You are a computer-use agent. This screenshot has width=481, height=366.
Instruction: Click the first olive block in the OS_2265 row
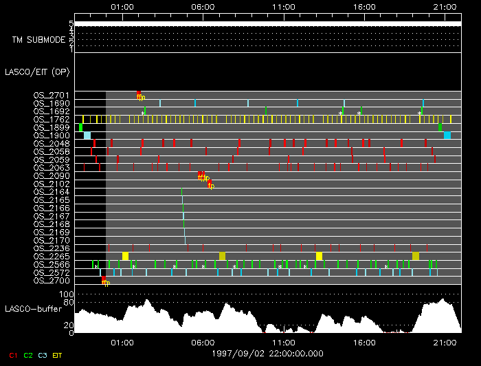click(222, 256)
